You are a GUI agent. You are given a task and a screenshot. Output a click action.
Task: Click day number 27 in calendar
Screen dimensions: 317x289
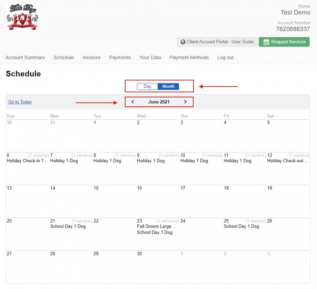click(9, 254)
